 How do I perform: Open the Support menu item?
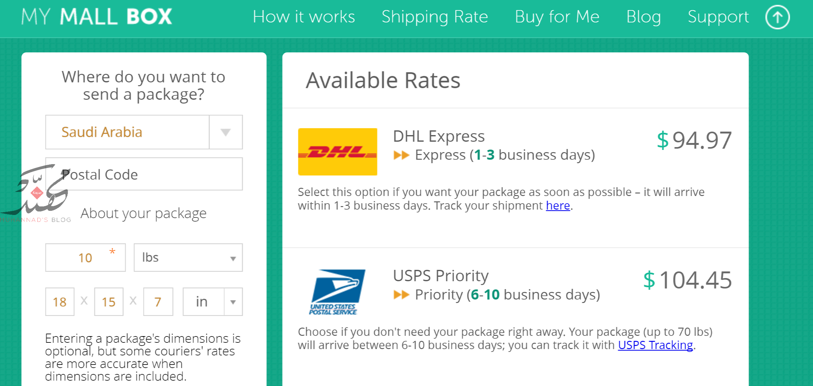pos(718,16)
